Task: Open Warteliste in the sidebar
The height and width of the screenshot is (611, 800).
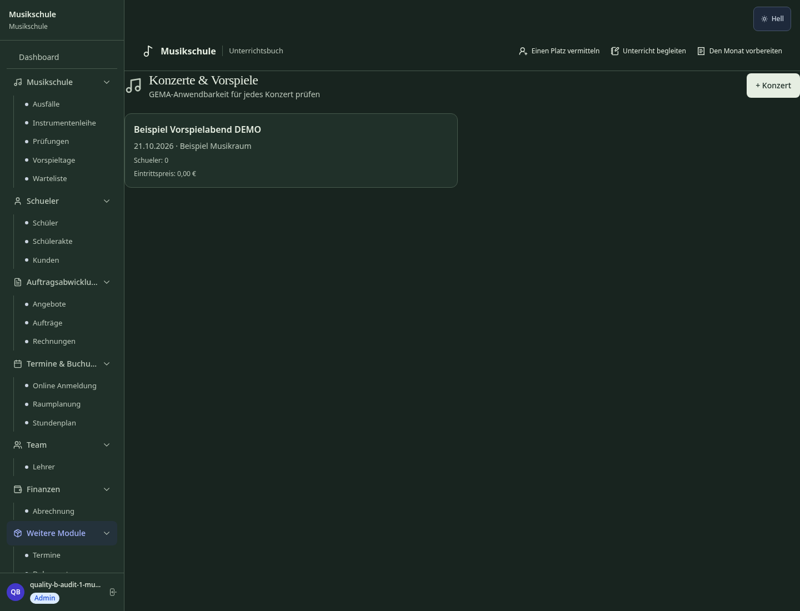Action: click(x=50, y=179)
